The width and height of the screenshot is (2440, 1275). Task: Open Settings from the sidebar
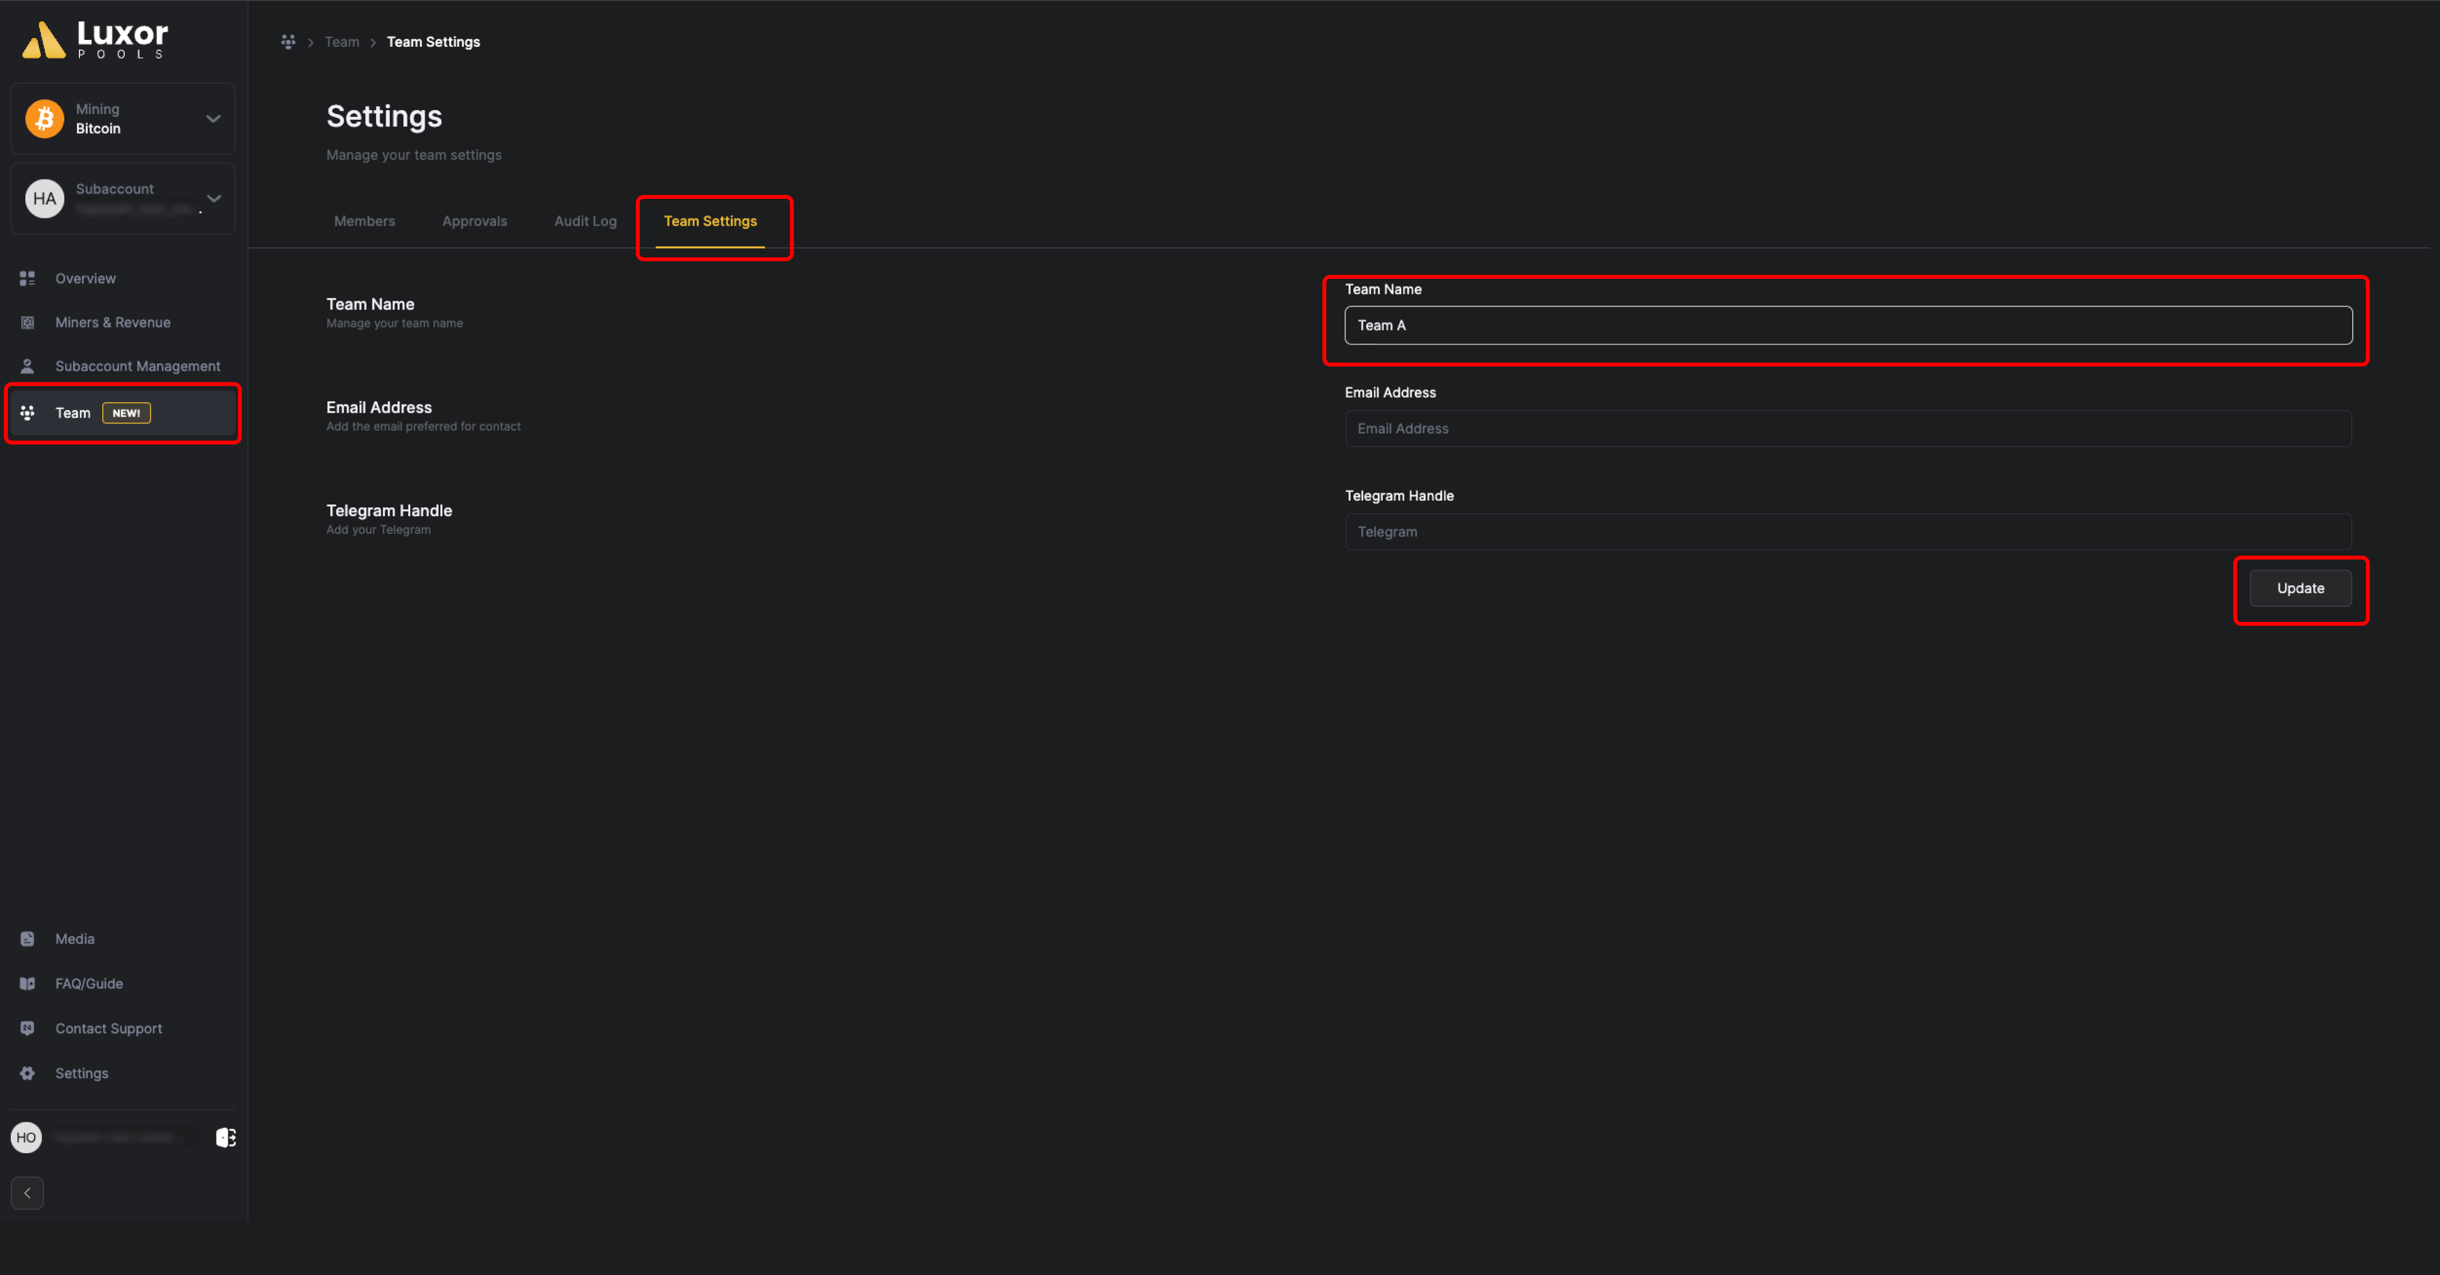click(x=81, y=1073)
